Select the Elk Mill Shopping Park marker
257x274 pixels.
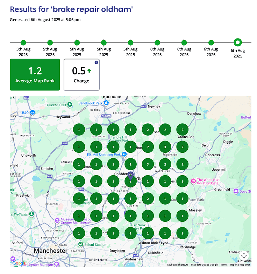(124, 154)
